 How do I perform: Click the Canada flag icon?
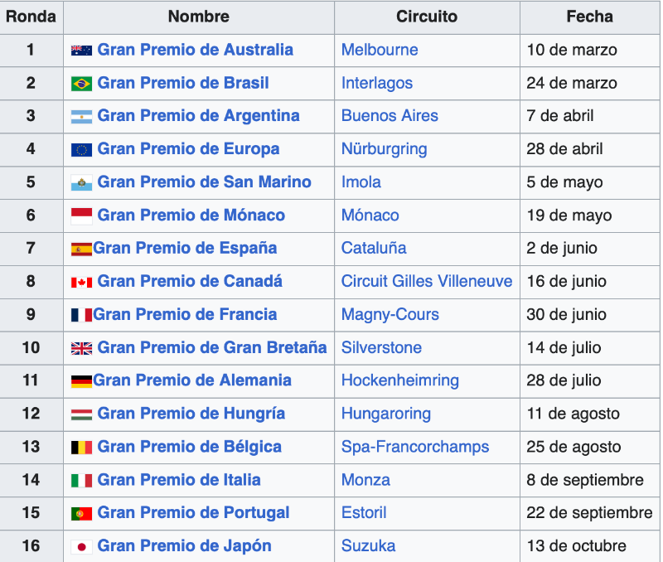pyautogui.click(x=81, y=282)
